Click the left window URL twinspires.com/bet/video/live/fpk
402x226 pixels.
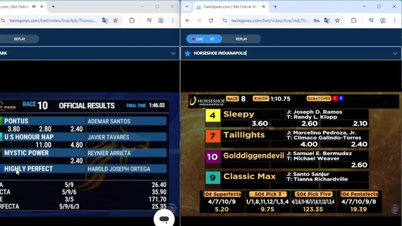click(53, 20)
